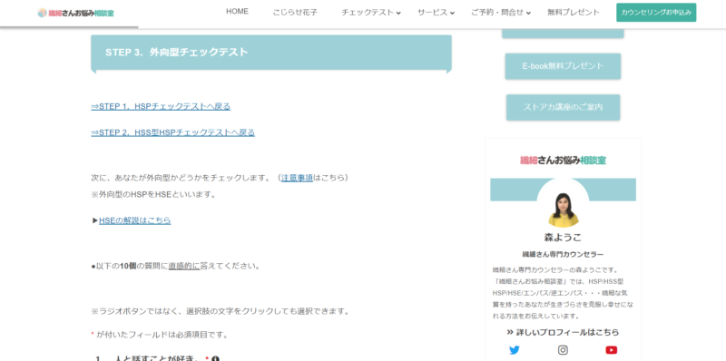The height and width of the screenshot is (361, 726).
Task: Open the Twitter profile icon
Action: click(x=515, y=350)
